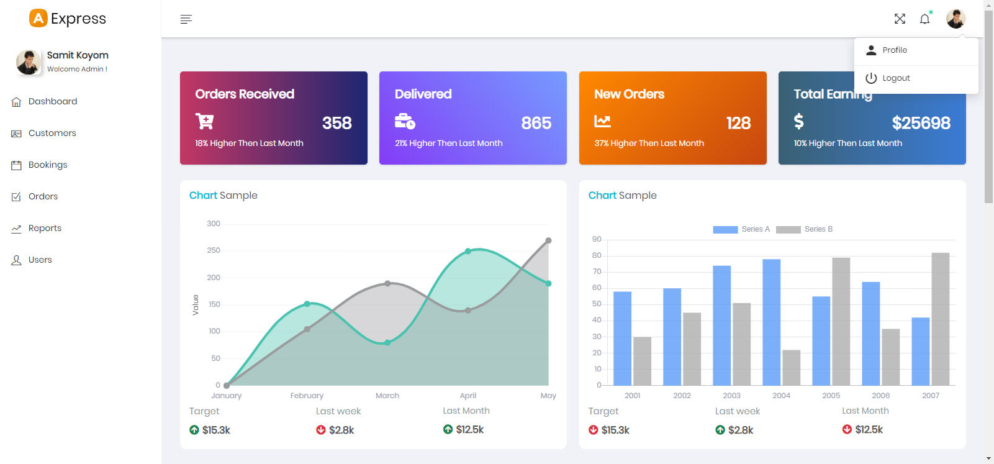Click green up arrow beside line chart Target $15.3k
The width and height of the screenshot is (994, 464).
(x=194, y=430)
